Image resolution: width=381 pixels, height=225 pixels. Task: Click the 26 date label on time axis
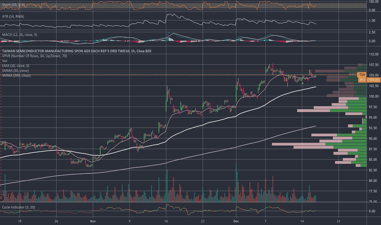tap(56, 221)
